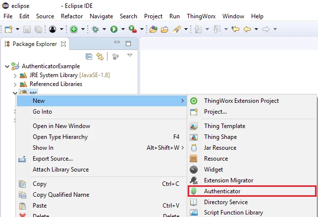Screen dimensions: 318x217
Task: Click the Next Annotation toolbar icon
Action: pyautogui.click(x=198, y=29)
